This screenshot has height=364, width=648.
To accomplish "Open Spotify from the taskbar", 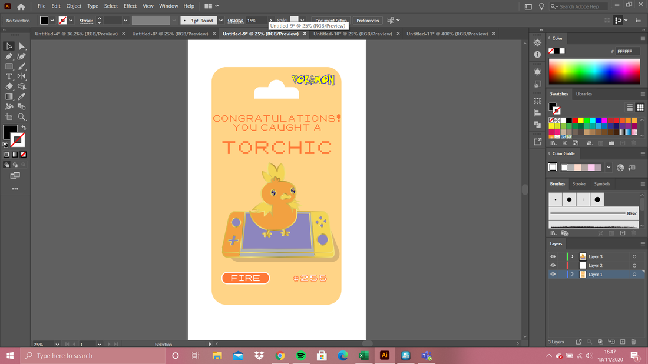I will (x=301, y=356).
